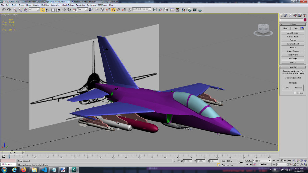308x173 pixels.
Task: Enable the Set Gray checkbox
Action: [295, 93]
